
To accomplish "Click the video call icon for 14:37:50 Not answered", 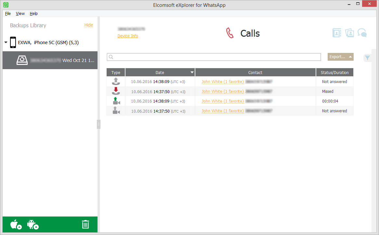I will point(116,110).
